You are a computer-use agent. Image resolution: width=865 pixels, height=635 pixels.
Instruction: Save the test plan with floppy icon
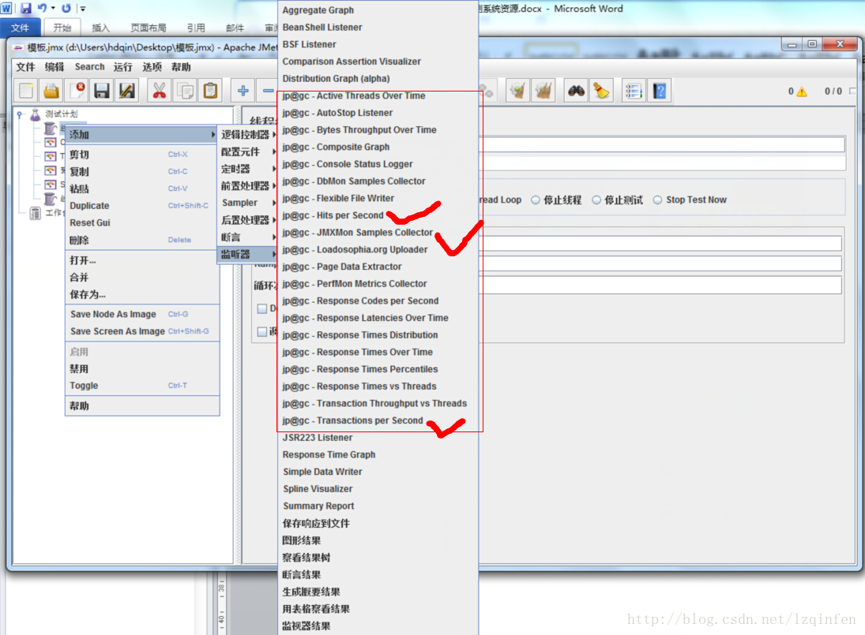(x=102, y=91)
